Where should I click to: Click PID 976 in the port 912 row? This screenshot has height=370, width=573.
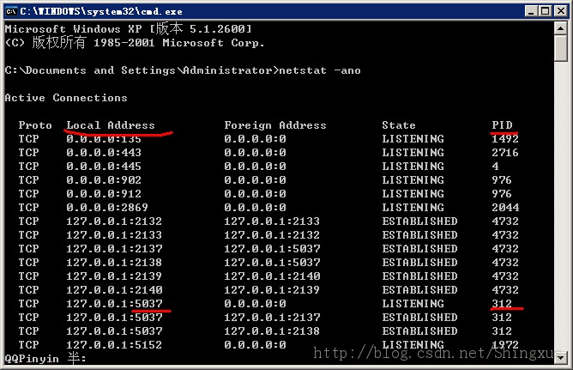coord(502,194)
